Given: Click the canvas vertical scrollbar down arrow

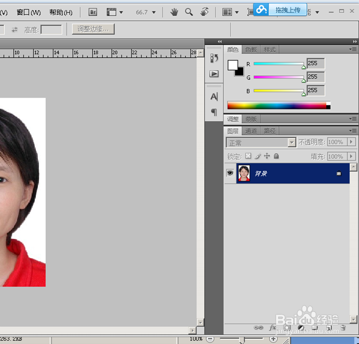Looking at the screenshot, I should pos(200,323).
